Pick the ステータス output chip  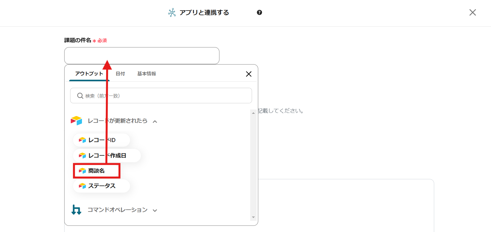(101, 186)
